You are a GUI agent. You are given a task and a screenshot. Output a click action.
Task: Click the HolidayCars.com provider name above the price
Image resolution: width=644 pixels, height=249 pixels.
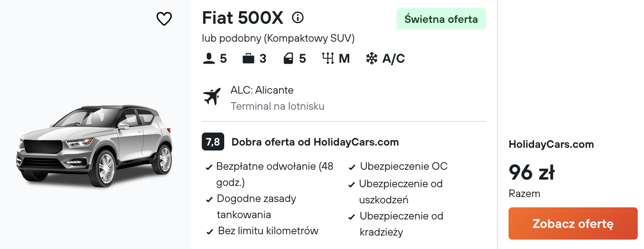pos(551,144)
